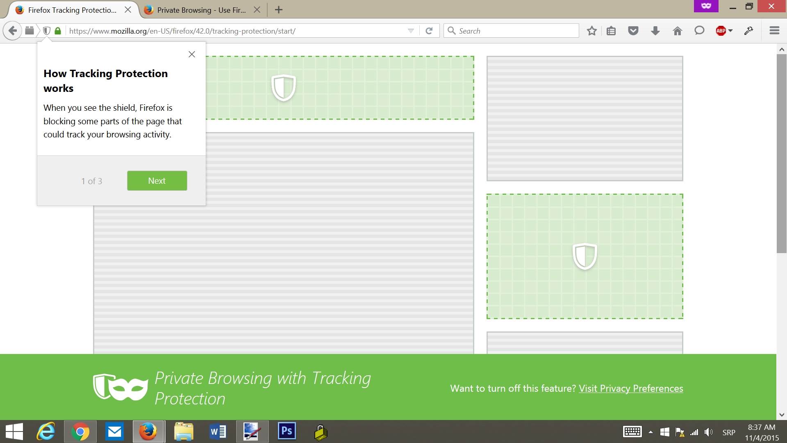Dismiss the How Tracking Protection works popup
The image size is (787, 443).
(x=191, y=54)
